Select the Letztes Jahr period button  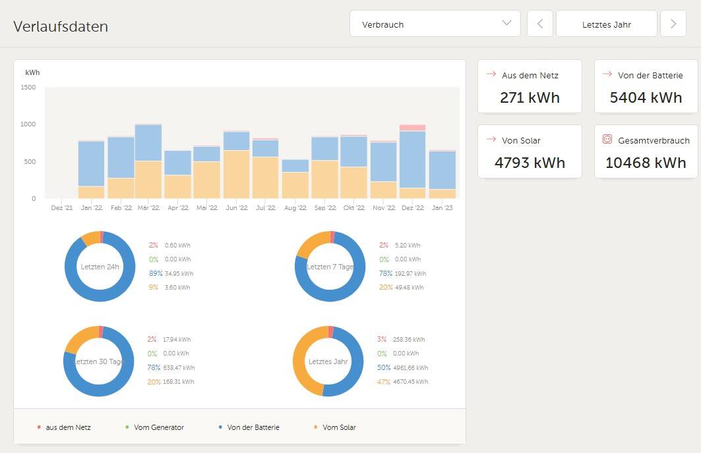click(x=607, y=24)
